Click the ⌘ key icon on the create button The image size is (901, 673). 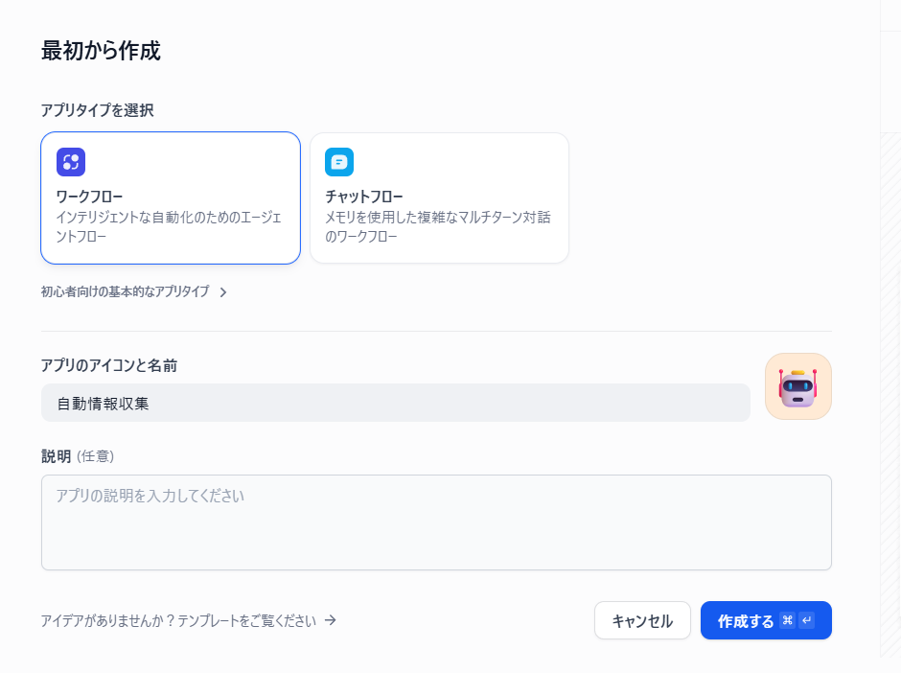(x=788, y=620)
